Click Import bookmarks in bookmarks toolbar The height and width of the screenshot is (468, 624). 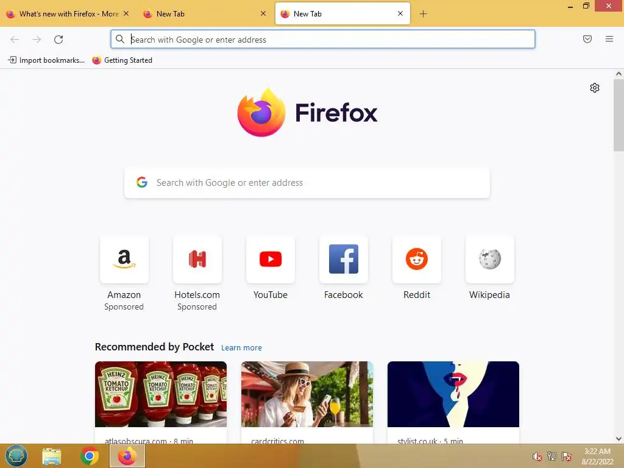[46, 60]
